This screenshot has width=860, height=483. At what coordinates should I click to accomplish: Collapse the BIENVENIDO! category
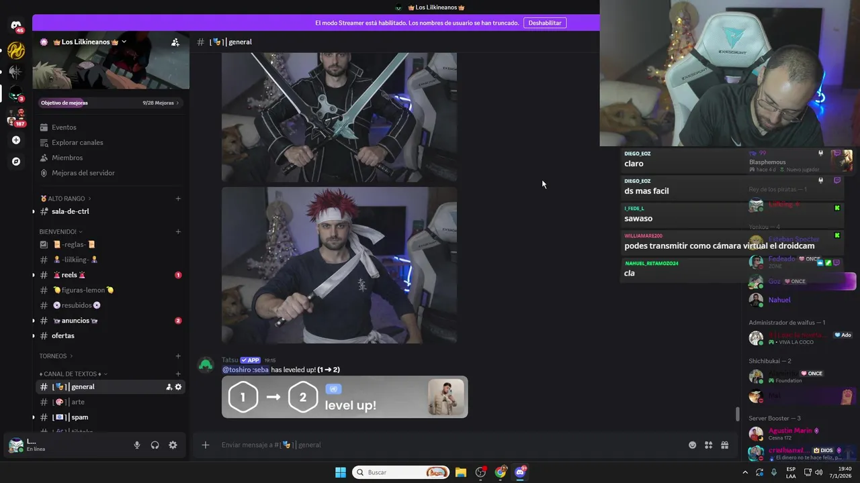[x=61, y=231]
